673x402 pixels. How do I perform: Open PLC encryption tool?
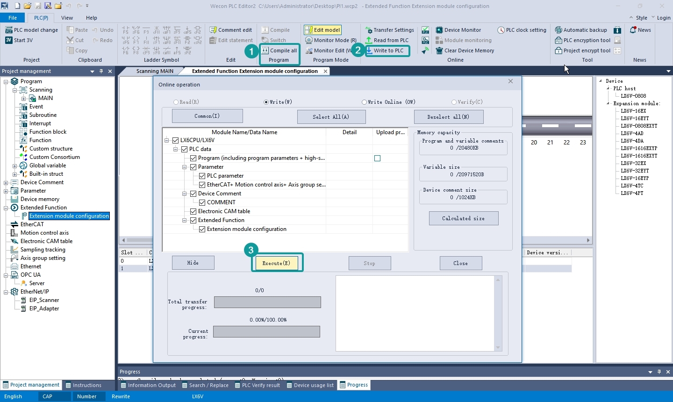click(x=583, y=40)
